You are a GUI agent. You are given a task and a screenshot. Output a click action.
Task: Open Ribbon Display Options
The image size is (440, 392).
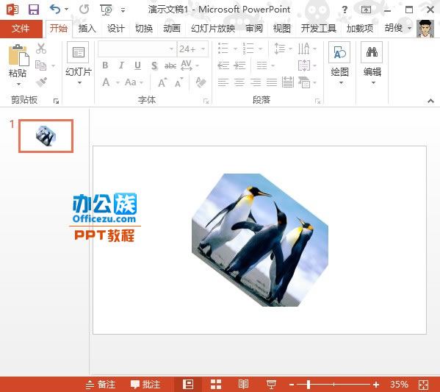(x=366, y=10)
